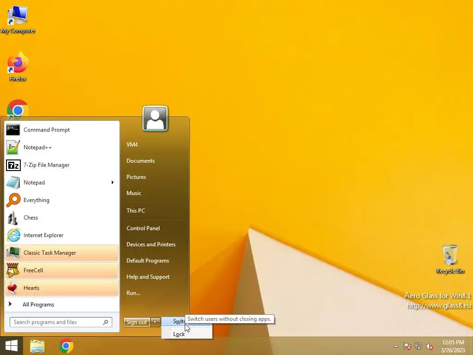473x355 pixels.
Task: Choose Lock in the shutdown menu
Action: 187,334
